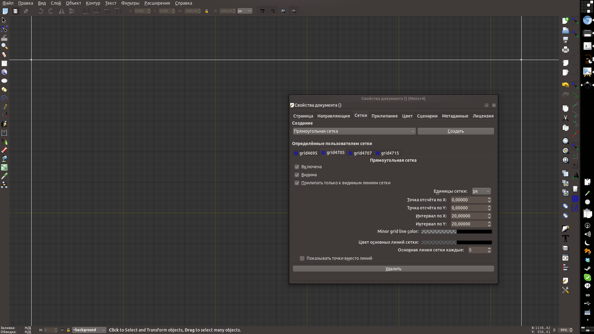Viewport: 594px width, 334px height.
Task: Select the Gradient tool
Action: click(x=4, y=167)
